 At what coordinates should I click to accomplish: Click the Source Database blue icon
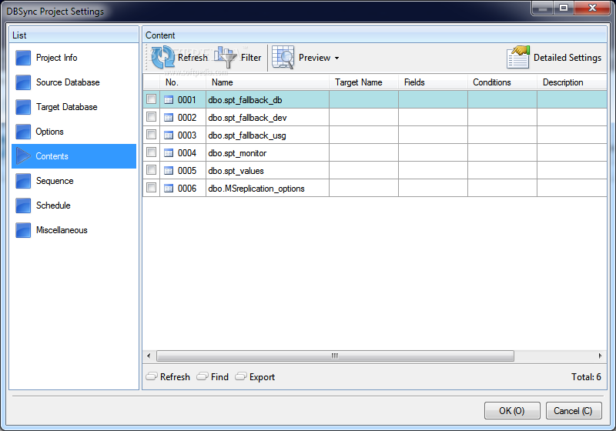click(x=23, y=82)
